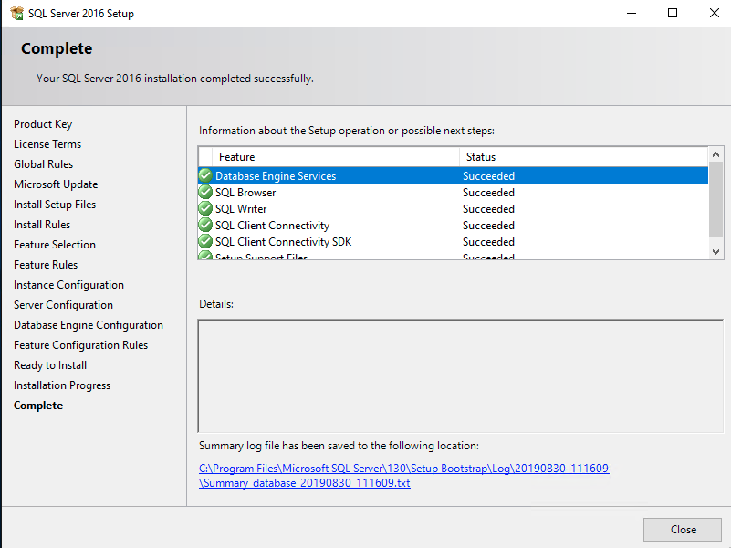The height and width of the screenshot is (548, 731).
Task: Click the success checkmark next to SQL Browser
Action: [x=205, y=193]
